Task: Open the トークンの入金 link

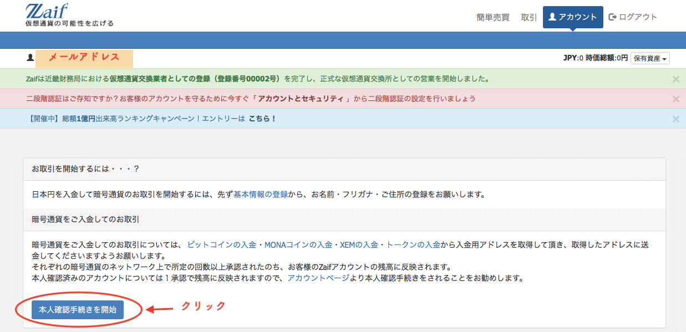Action: click(413, 244)
